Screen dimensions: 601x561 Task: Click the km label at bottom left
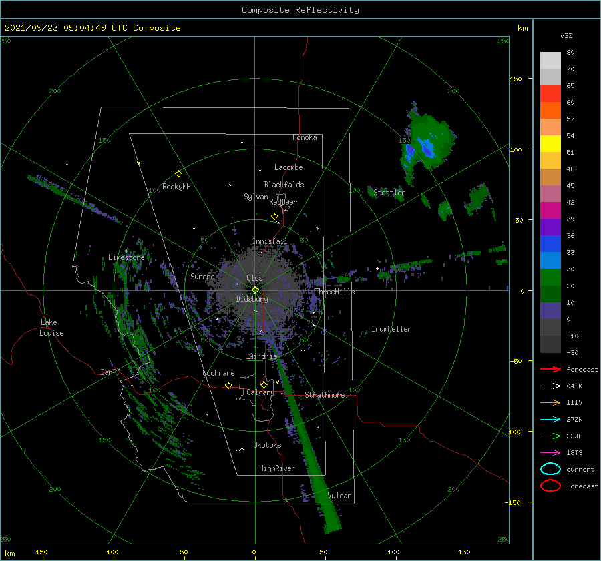[9, 554]
